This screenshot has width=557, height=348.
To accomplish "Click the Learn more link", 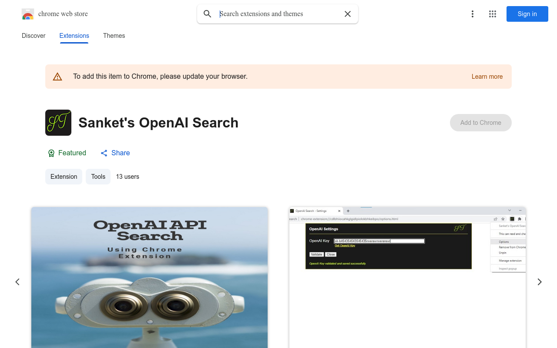I will [x=487, y=77].
